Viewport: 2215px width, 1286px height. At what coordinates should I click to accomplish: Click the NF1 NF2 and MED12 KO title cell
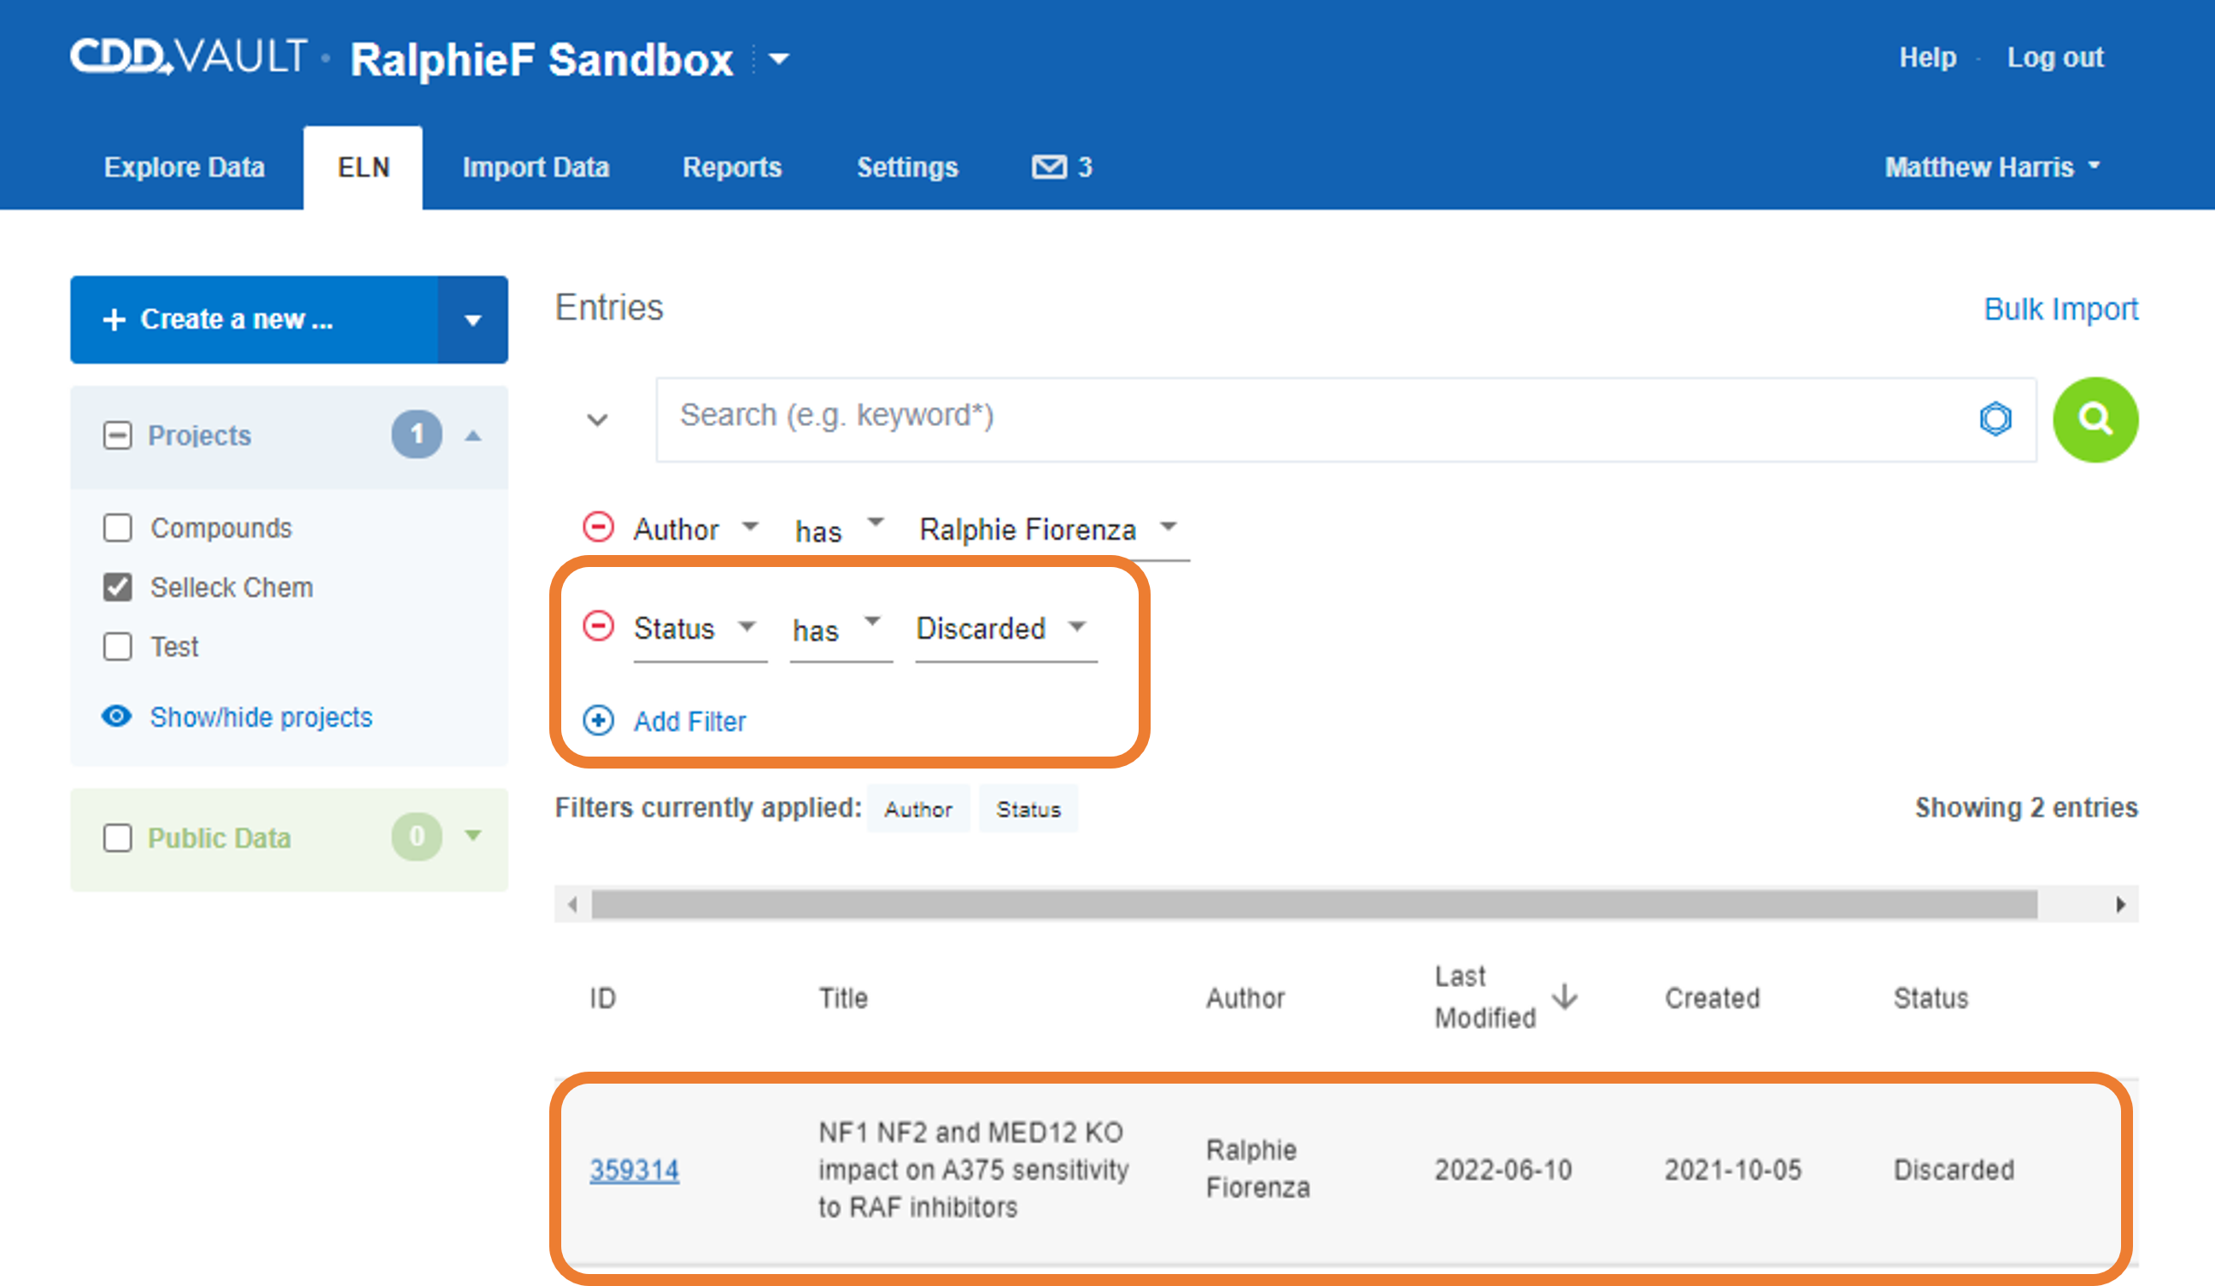973,1170
